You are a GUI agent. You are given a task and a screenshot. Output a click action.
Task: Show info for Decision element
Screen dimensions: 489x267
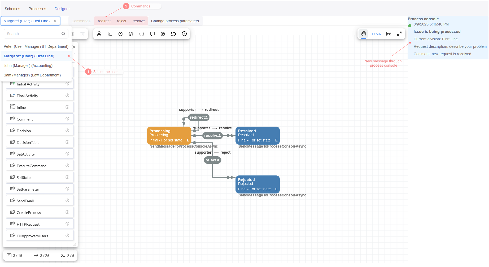(67, 130)
